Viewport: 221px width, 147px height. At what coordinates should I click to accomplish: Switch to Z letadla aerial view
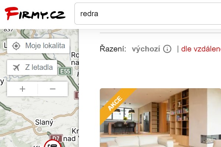point(32,67)
